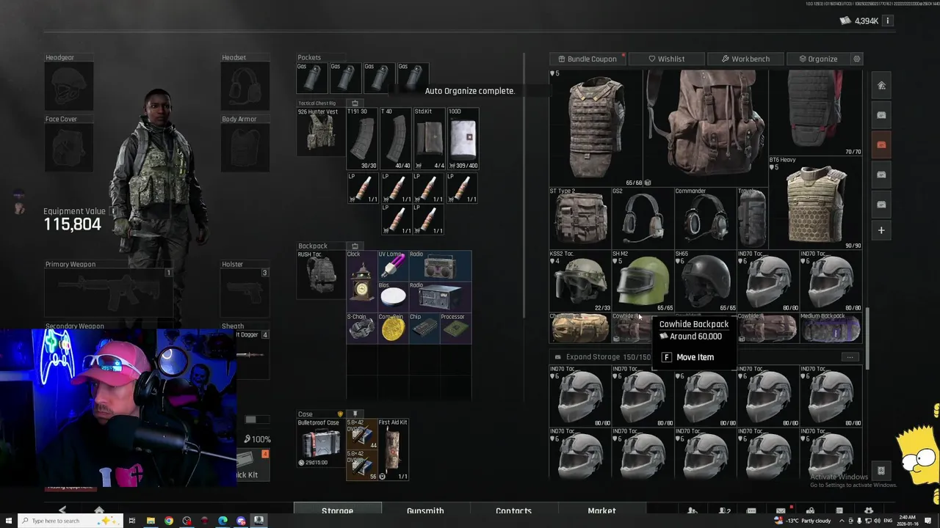Open File Explorer from the taskbar

click(x=151, y=521)
